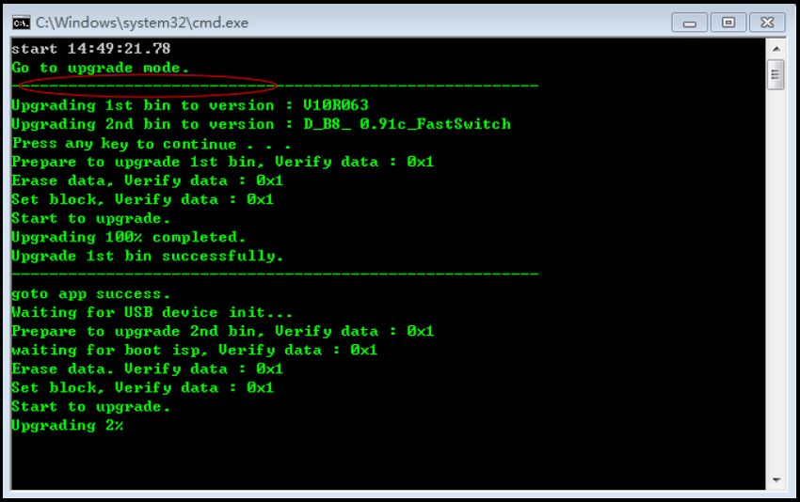Open the cmd.exe system menu icon
This screenshot has height=502, width=800.
point(21,23)
